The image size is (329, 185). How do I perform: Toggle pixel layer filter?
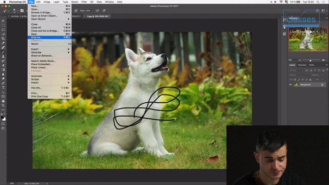306,70
